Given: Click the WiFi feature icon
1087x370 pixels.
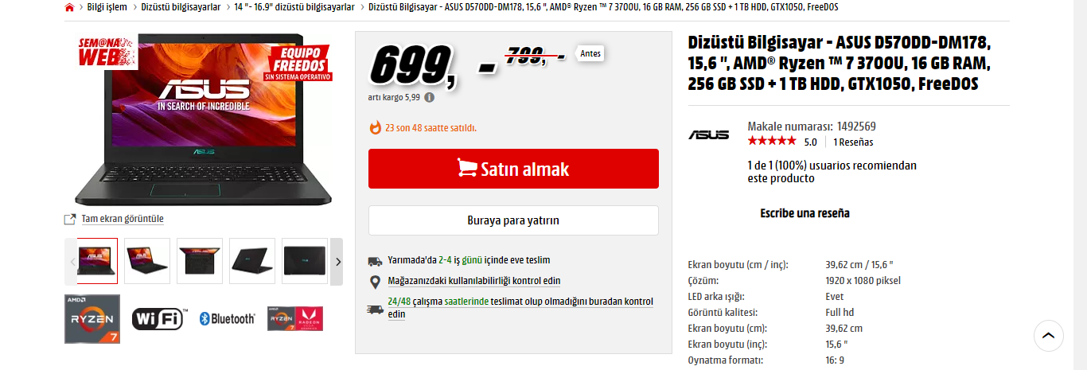Looking at the screenshot, I should [159, 318].
